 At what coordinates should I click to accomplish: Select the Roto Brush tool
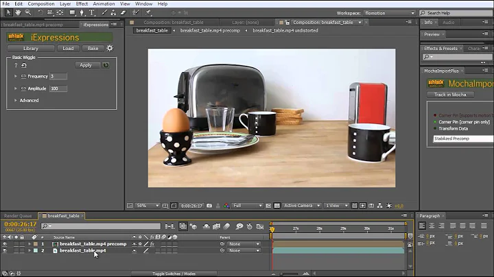(136, 12)
